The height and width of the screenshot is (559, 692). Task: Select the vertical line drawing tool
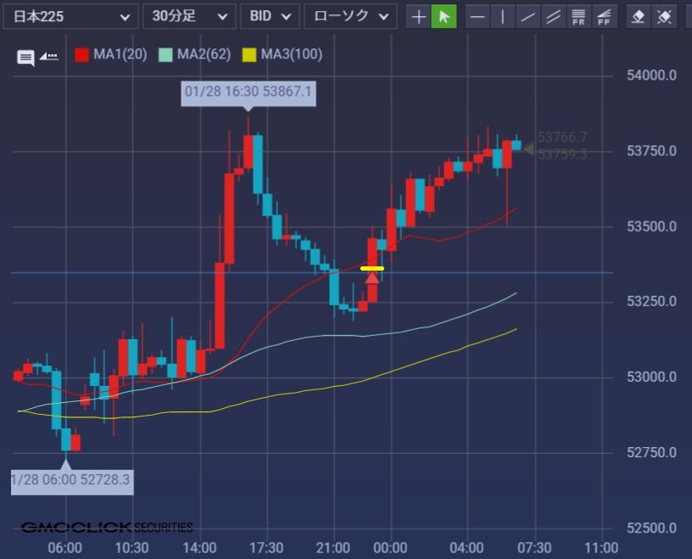coord(503,16)
